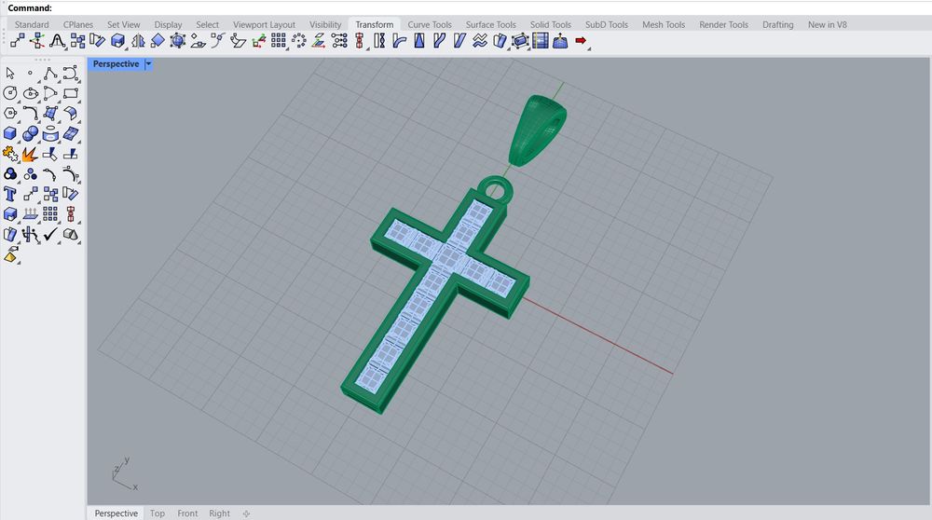Open the Render Tools tab
932x520 pixels.
[x=723, y=24]
